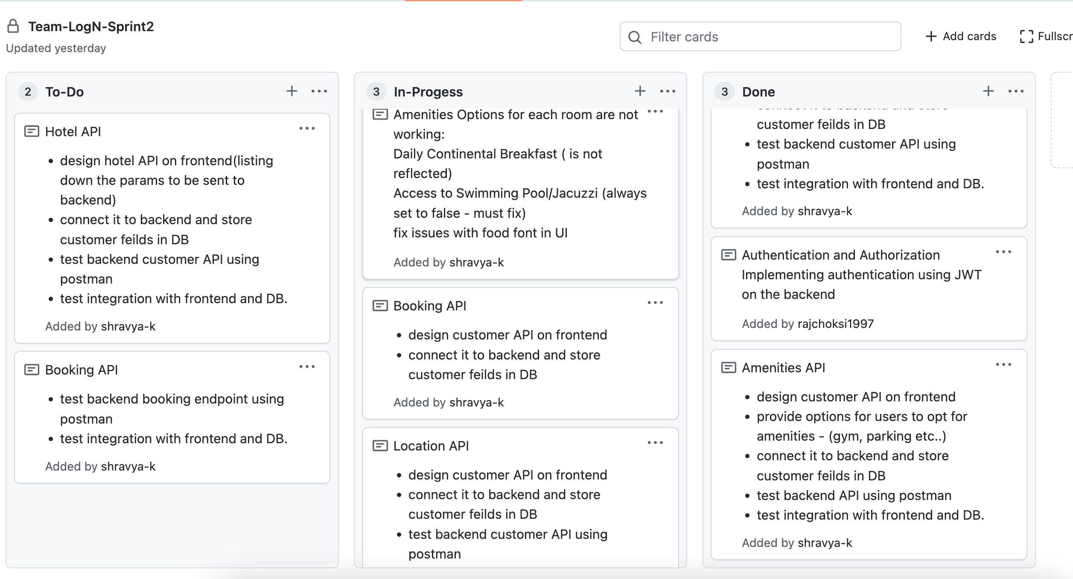The image size is (1073, 579).
Task: Click the magnifier icon in the filter field
Action: tap(636, 38)
